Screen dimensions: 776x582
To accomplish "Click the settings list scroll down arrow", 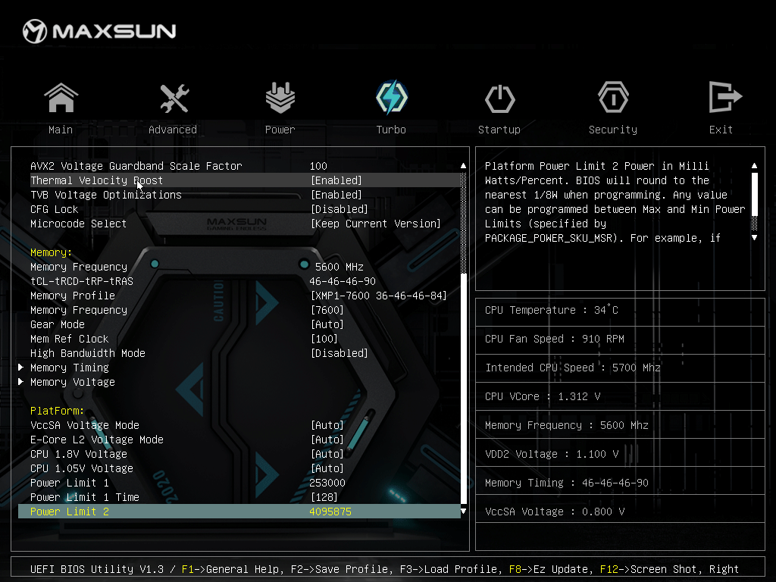I will (463, 512).
